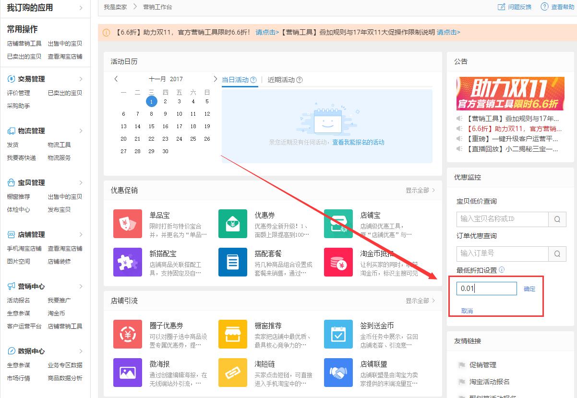Open the 【重磅】一键升级客户运营平 announcement
This screenshot has height=398, width=577.
512,139
